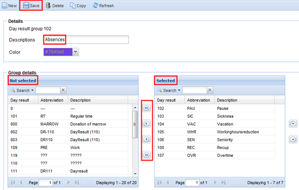Sort Not selected list by Day result
The height and width of the screenshot is (190, 299).
[23, 100]
